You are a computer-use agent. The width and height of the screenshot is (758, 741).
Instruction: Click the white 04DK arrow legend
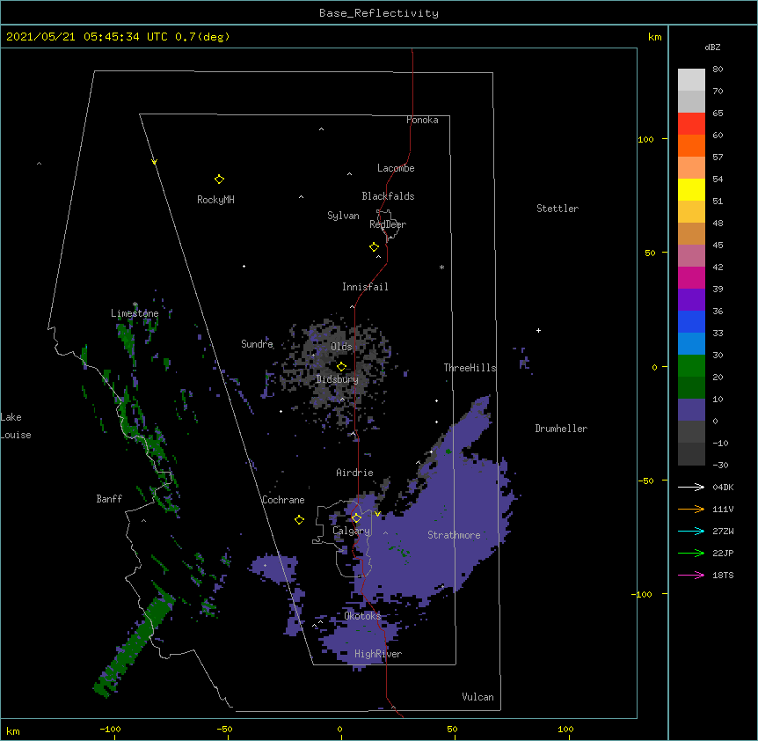[x=691, y=487]
